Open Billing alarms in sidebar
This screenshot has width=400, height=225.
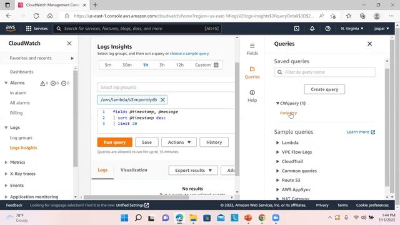[16, 112]
